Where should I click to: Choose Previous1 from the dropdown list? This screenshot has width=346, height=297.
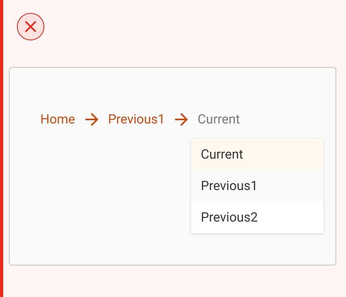pyautogui.click(x=257, y=186)
